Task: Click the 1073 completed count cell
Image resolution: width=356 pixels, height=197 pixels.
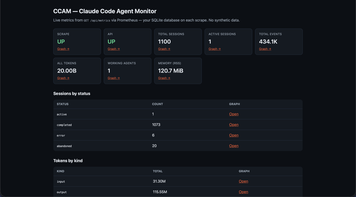Action: pyautogui.click(x=156, y=125)
